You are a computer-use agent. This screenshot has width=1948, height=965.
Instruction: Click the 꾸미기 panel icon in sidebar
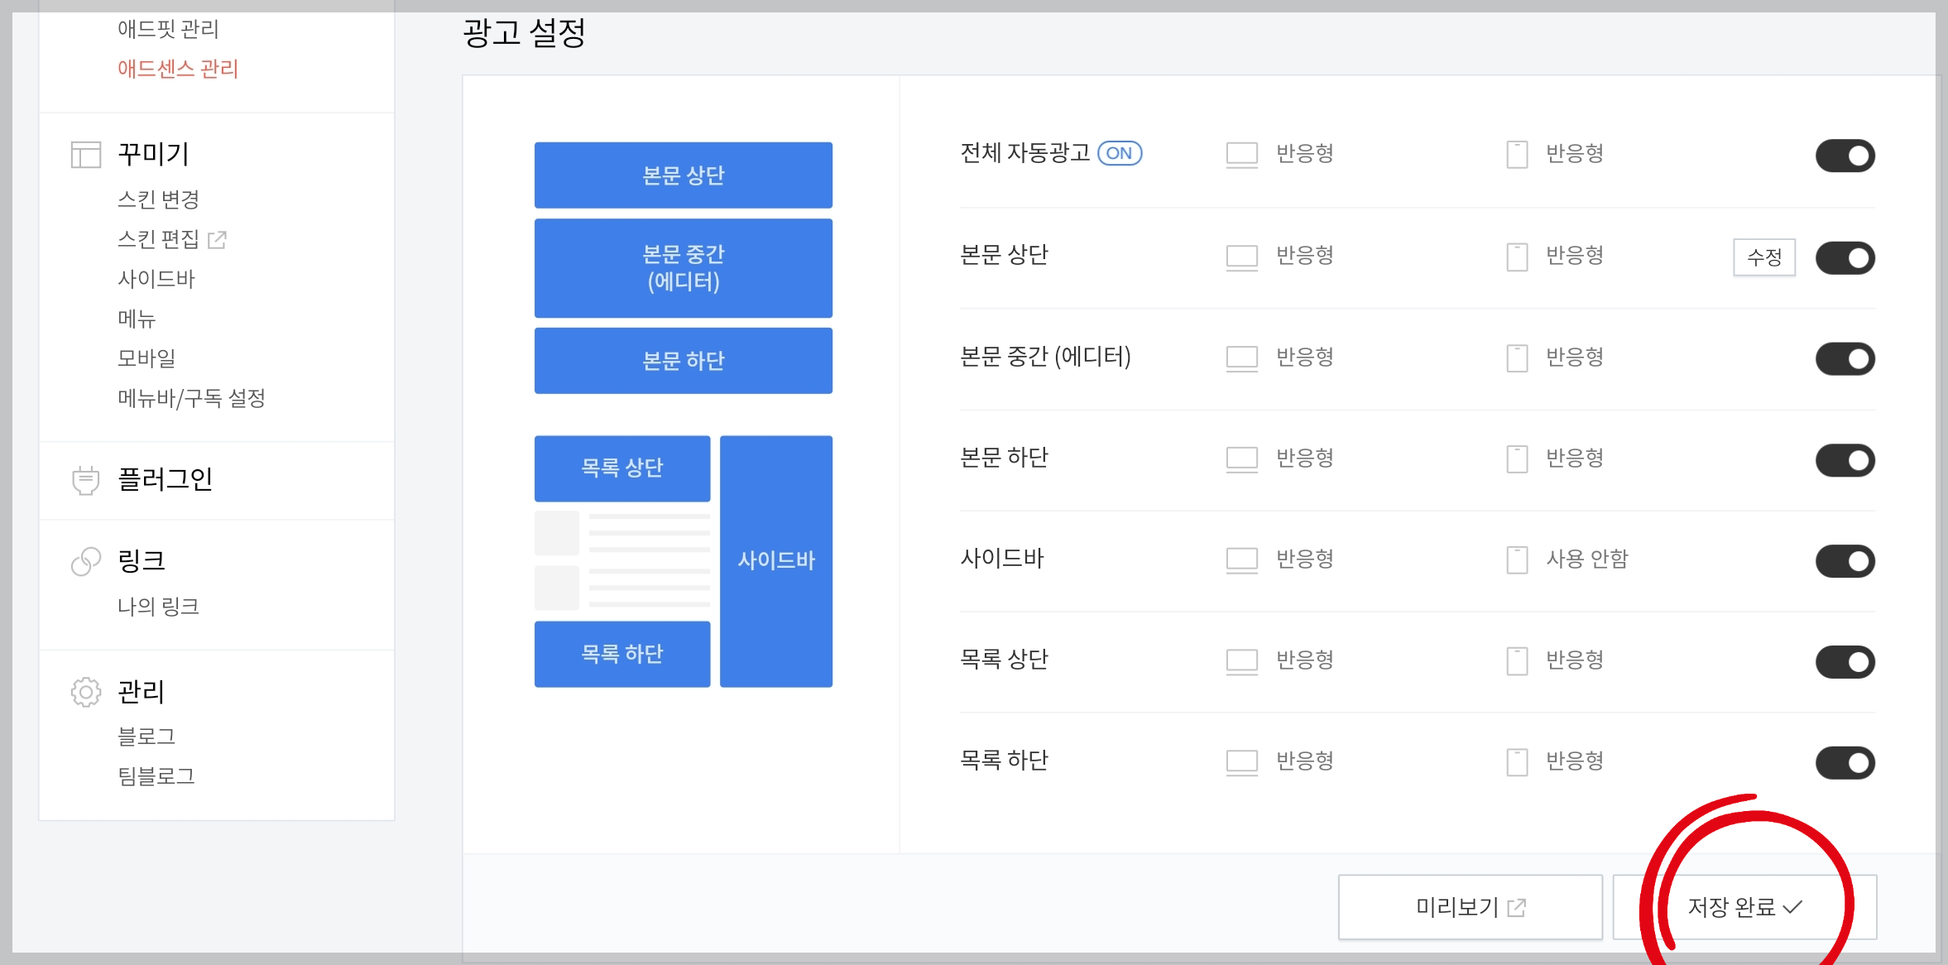click(x=85, y=155)
